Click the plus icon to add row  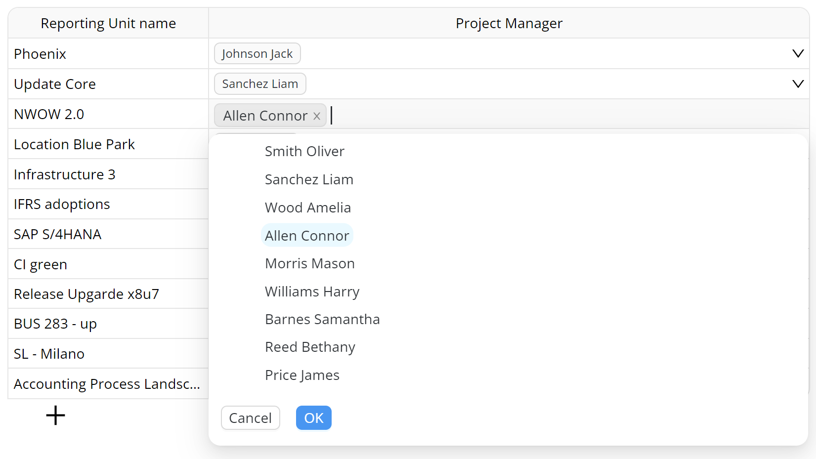click(55, 416)
